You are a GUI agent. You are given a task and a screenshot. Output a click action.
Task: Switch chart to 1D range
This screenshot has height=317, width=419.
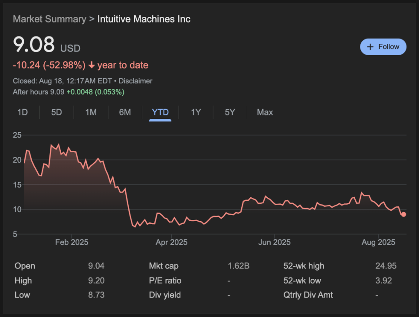(x=23, y=112)
